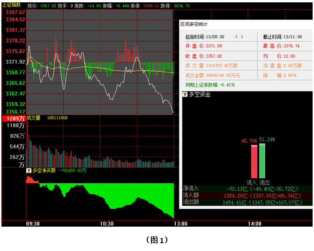This screenshot has width=314, height=251.
Task: Click the 09:30 time axis marker
Action: pos(33,224)
